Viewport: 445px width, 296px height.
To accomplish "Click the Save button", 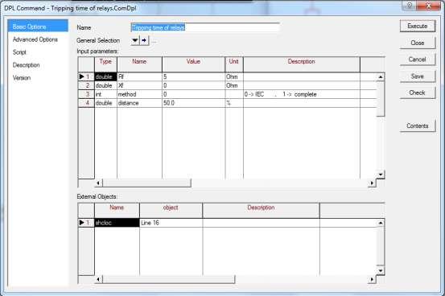I will 418,76.
